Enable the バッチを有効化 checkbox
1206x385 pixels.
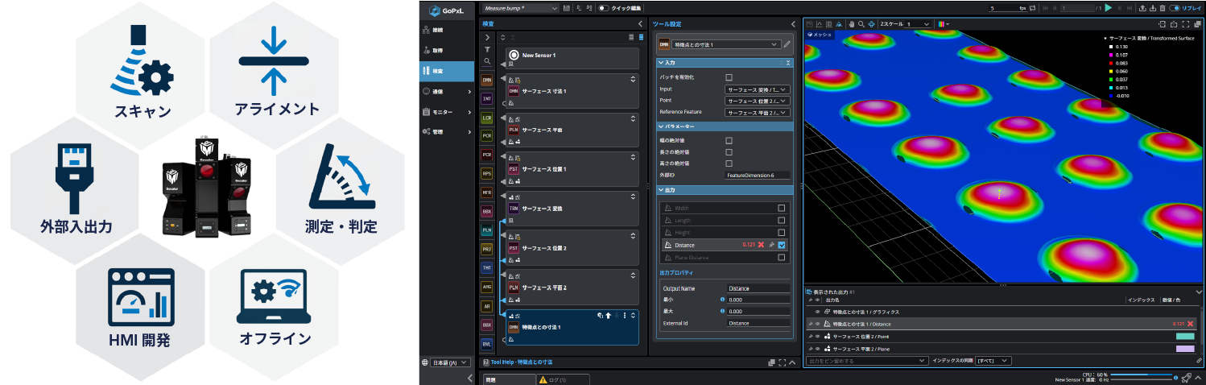click(x=729, y=77)
